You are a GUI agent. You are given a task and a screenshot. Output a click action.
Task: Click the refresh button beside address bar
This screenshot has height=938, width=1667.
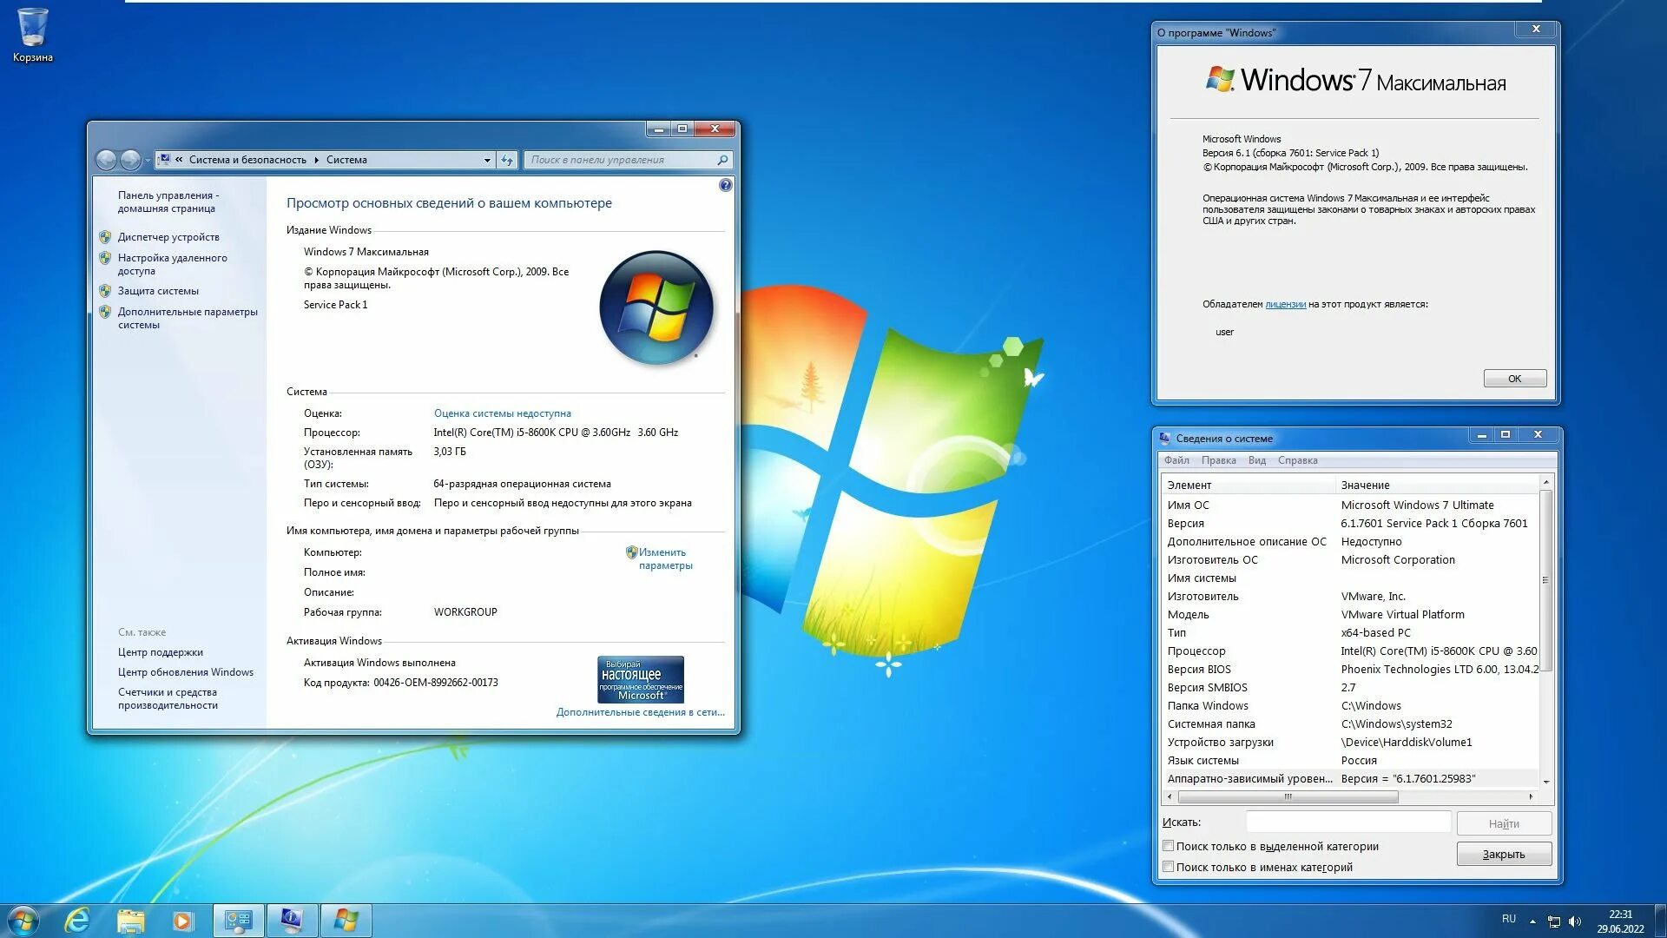(508, 160)
